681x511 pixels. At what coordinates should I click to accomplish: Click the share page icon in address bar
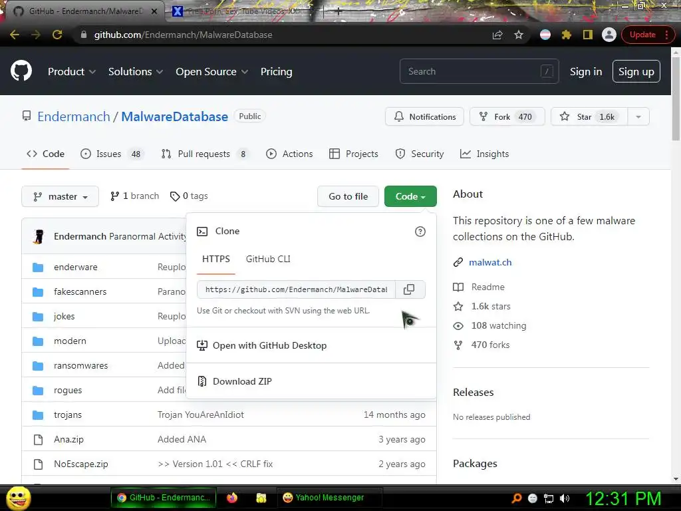pos(497,35)
